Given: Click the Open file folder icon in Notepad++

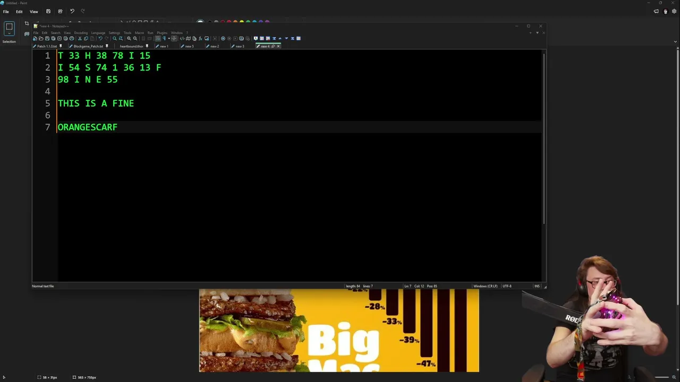Looking at the screenshot, I should [41, 38].
